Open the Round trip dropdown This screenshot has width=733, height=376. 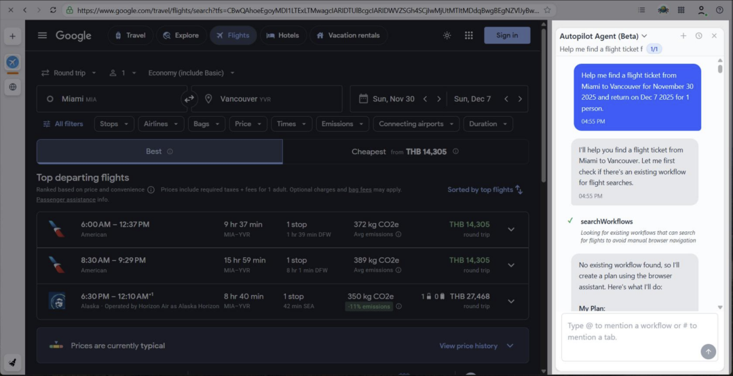point(69,73)
